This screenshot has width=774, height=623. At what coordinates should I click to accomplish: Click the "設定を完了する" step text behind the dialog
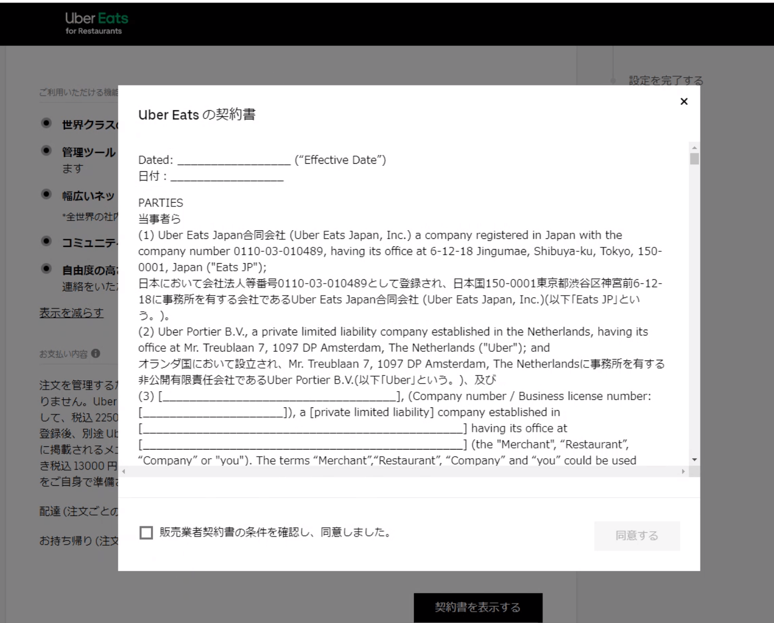(666, 81)
